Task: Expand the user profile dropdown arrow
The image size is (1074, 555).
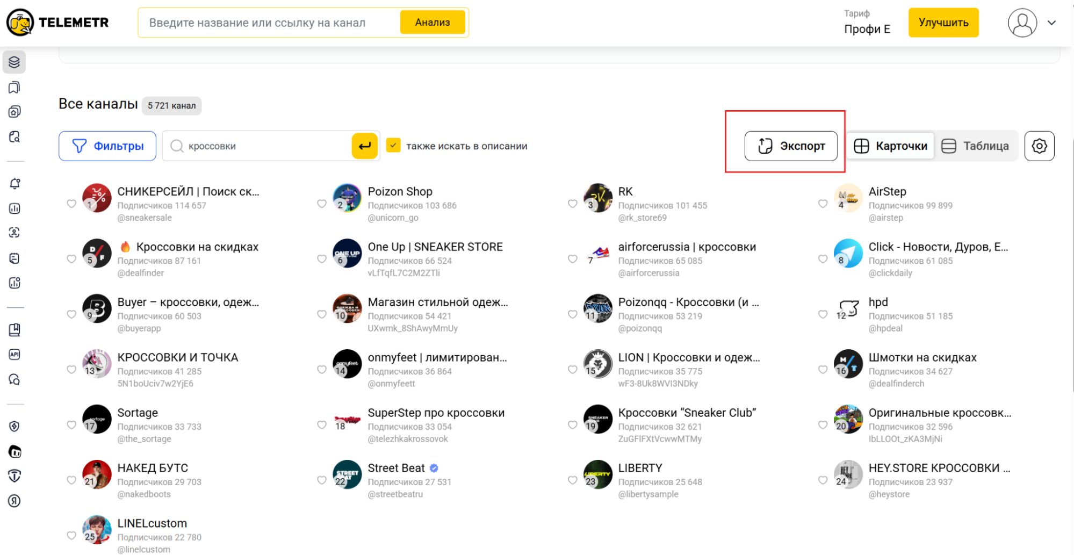Action: [x=1051, y=23]
